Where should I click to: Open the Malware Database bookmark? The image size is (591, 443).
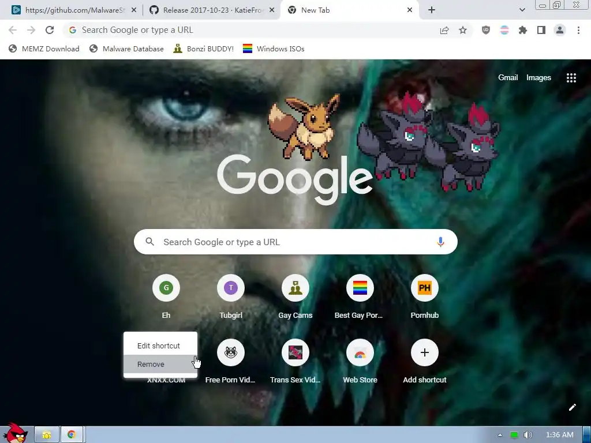[126, 48]
